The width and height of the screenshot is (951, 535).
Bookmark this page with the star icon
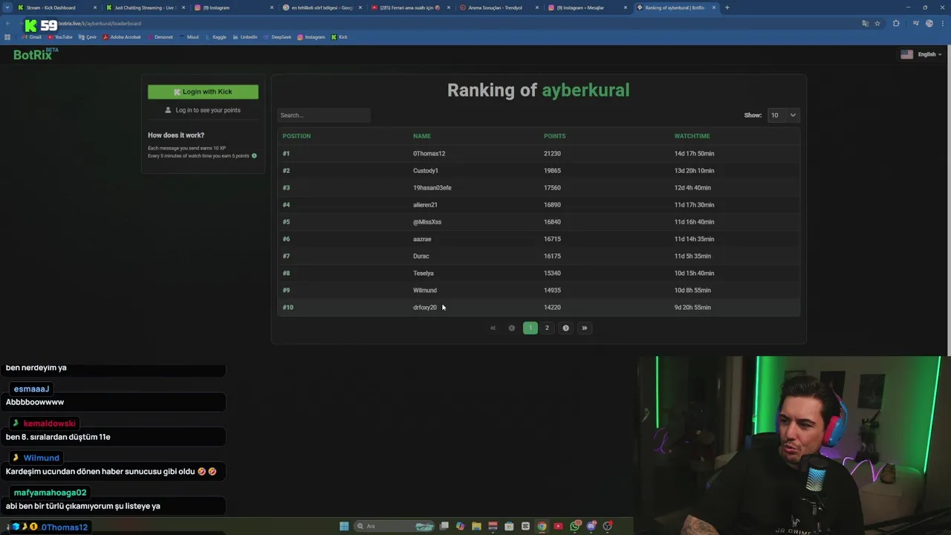tap(877, 23)
